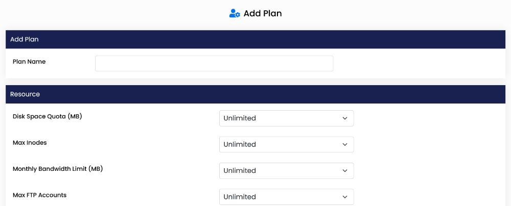
Task: Click the Disk Space Quota (MB) label
Action: tap(48, 116)
